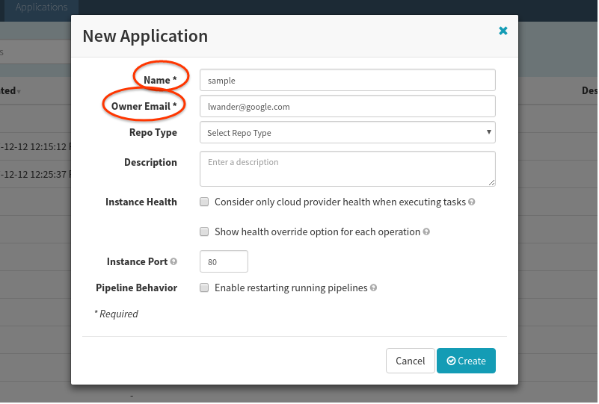Enable consider only cloud provider health checkbox

pos(204,202)
